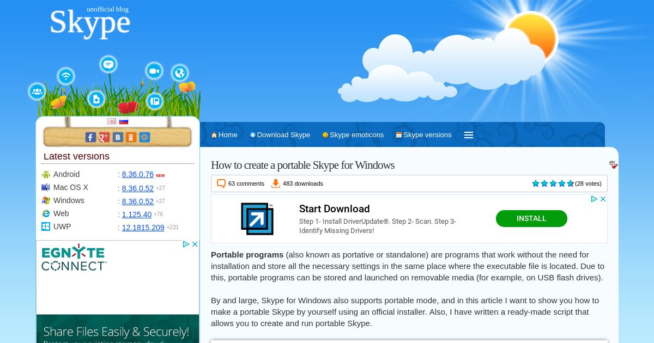The width and height of the screenshot is (654, 343).
Task: Open Mac OS X version 8.36.0.52
Action: click(138, 188)
